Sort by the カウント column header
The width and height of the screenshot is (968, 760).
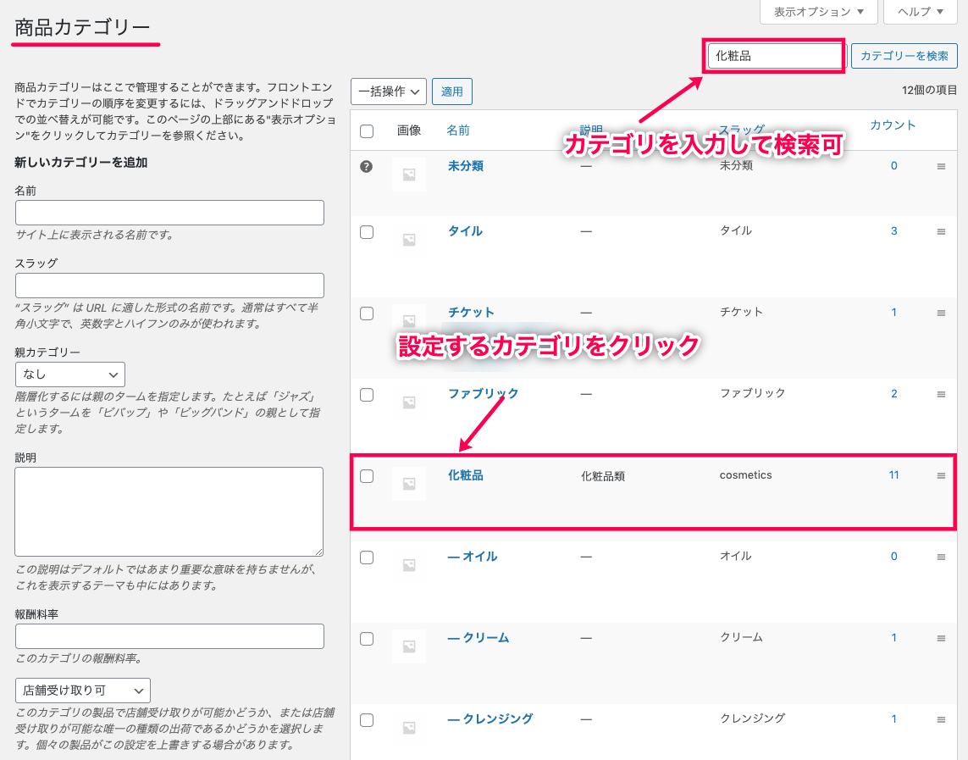click(x=893, y=125)
